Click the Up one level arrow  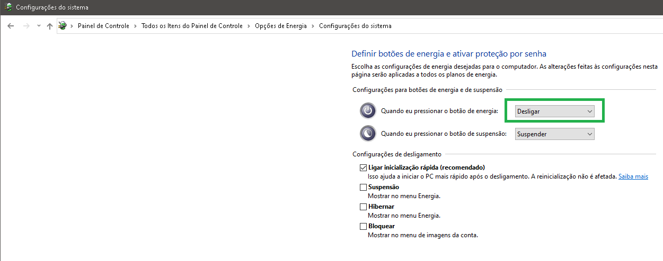(x=50, y=26)
